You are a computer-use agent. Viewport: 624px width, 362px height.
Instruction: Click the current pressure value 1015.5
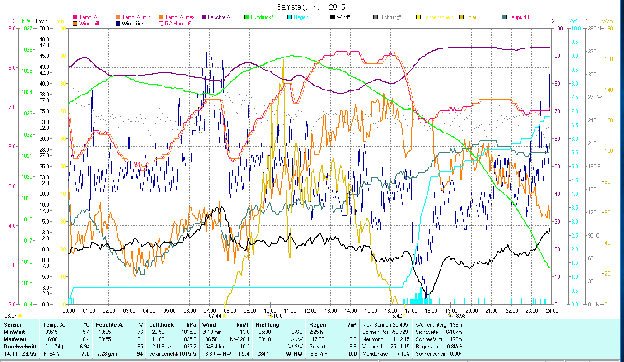[188, 353]
